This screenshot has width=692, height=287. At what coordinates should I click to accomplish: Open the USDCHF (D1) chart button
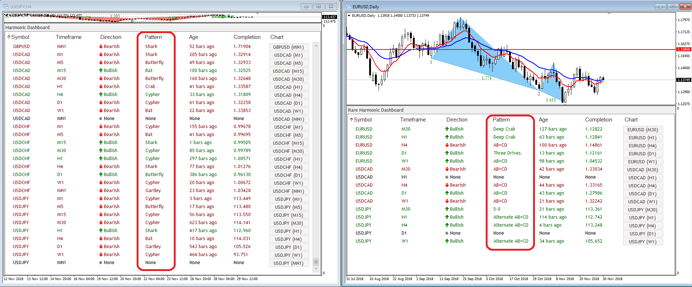(x=289, y=175)
